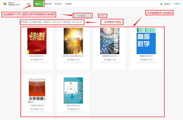Click the 房屋建筑学(专升本) course title

(110, 56)
